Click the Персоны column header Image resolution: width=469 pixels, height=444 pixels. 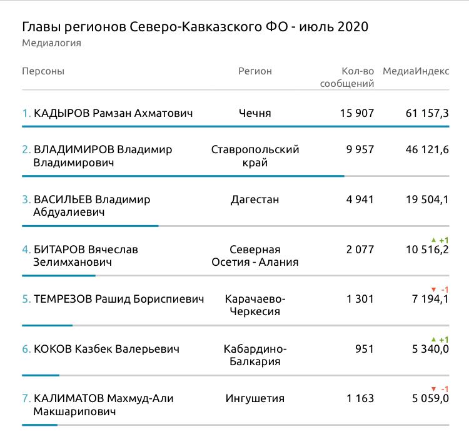[43, 71]
